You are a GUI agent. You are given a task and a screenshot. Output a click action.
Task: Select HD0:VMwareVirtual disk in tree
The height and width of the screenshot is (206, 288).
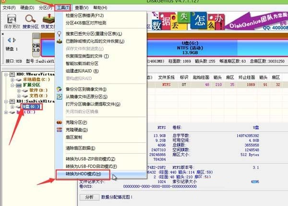pyautogui.click(x=36, y=74)
